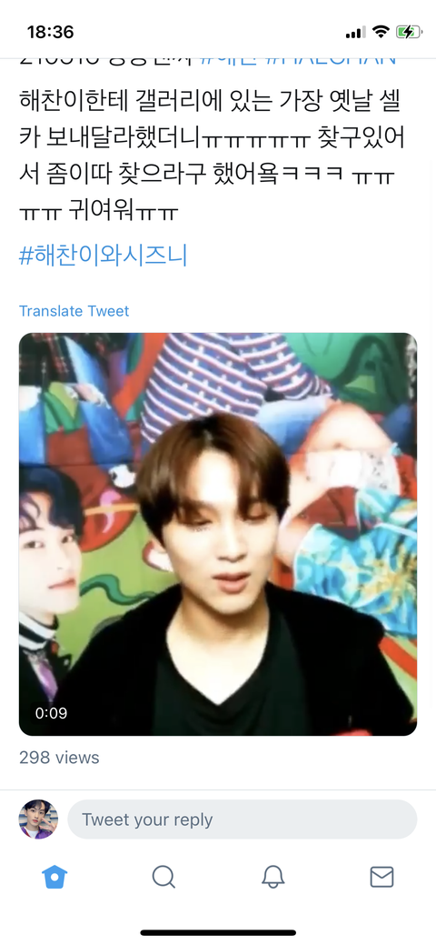Viewport: 436px width, 945px height.
Task: Play the embedded tweet video
Action: (x=218, y=534)
